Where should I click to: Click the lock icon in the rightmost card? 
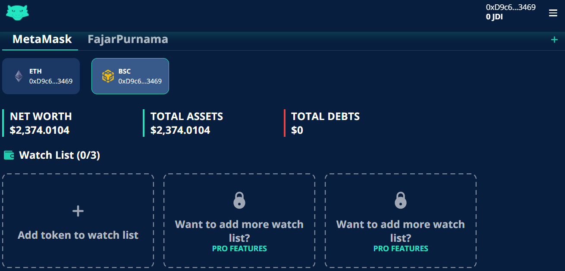(401, 200)
